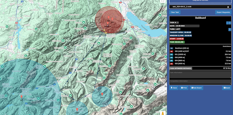Select the TP 001 turnpoint row
The image size is (233, 115).
(x=200, y=54)
